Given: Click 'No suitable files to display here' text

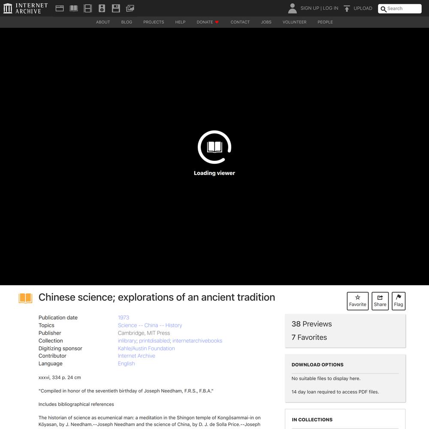Looking at the screenshot, I should coord(326,378).
